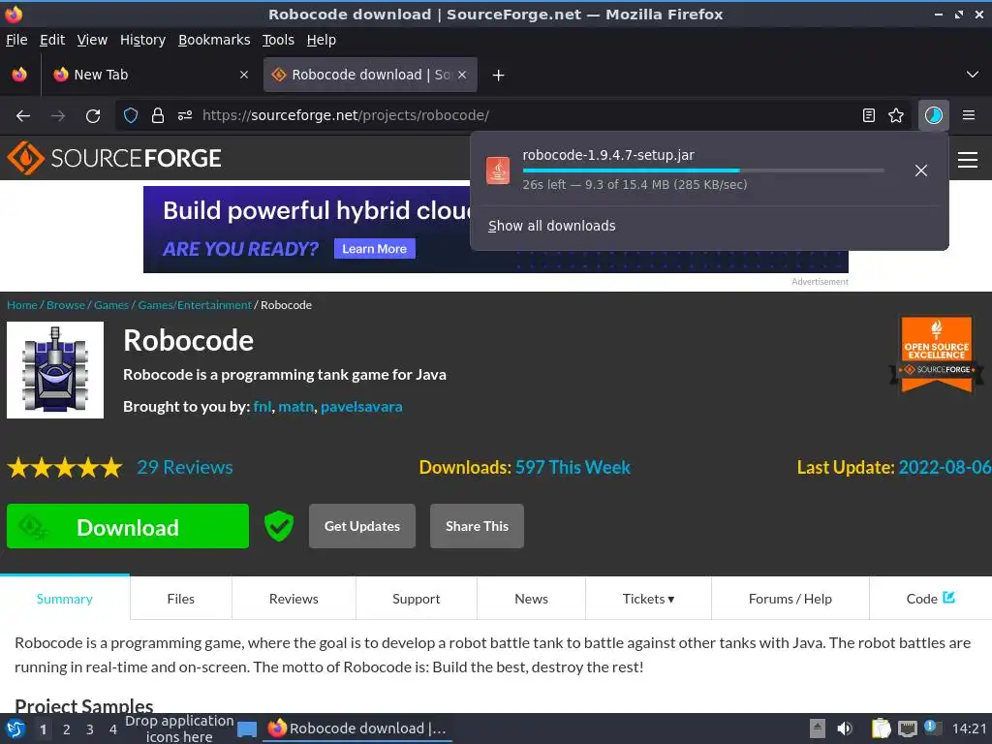The width and height of the screenshot is (992, 744).
Task: Open the Tools menu
Action: tap(278, 40)
